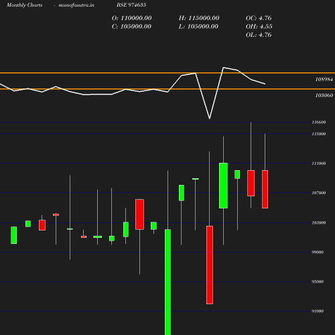Click the rightmost red candlestick body
Image resolution: width=335 pixels, height=335 pixels.
point(265,189)
